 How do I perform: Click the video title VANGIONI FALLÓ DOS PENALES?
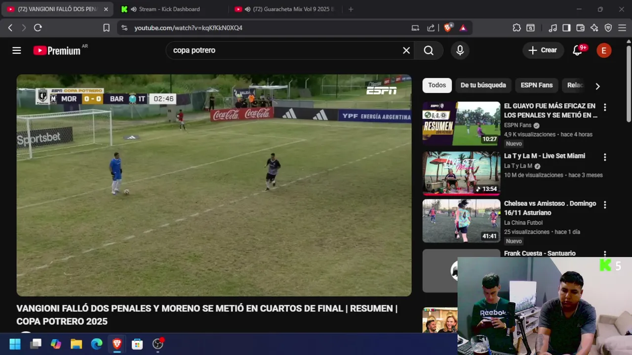point(207,315)
